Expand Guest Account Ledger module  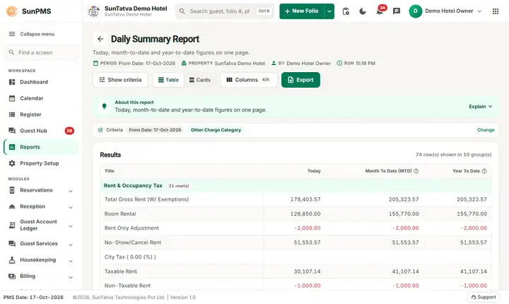[71, 226]
